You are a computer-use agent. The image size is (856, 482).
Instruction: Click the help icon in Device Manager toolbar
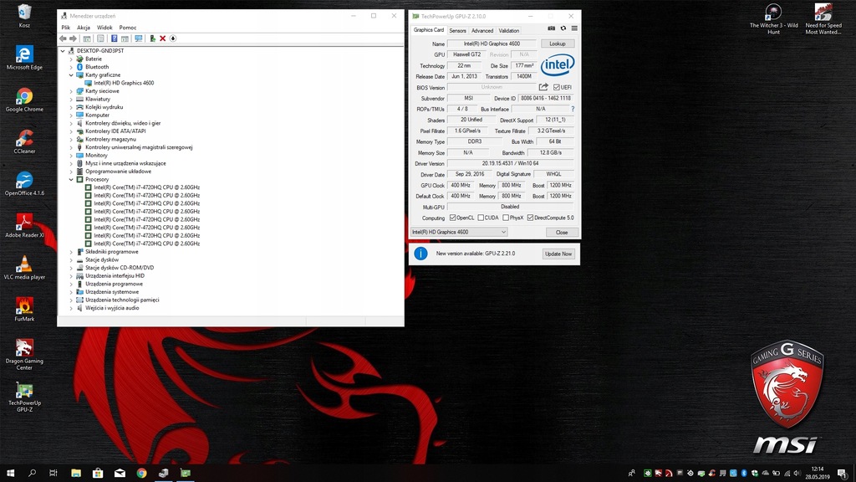pos(114,38)
